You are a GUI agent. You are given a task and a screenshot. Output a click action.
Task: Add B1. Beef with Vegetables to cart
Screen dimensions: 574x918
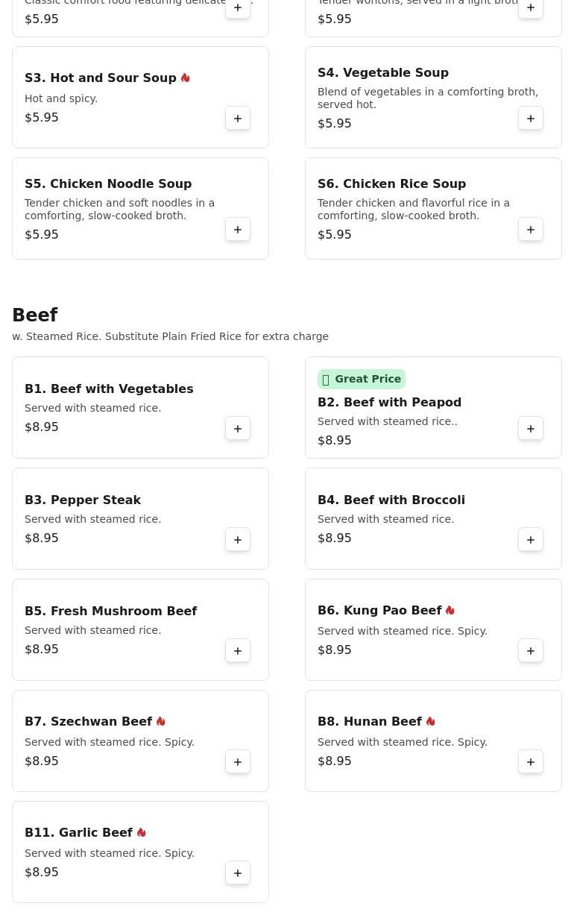coord(238,429)
